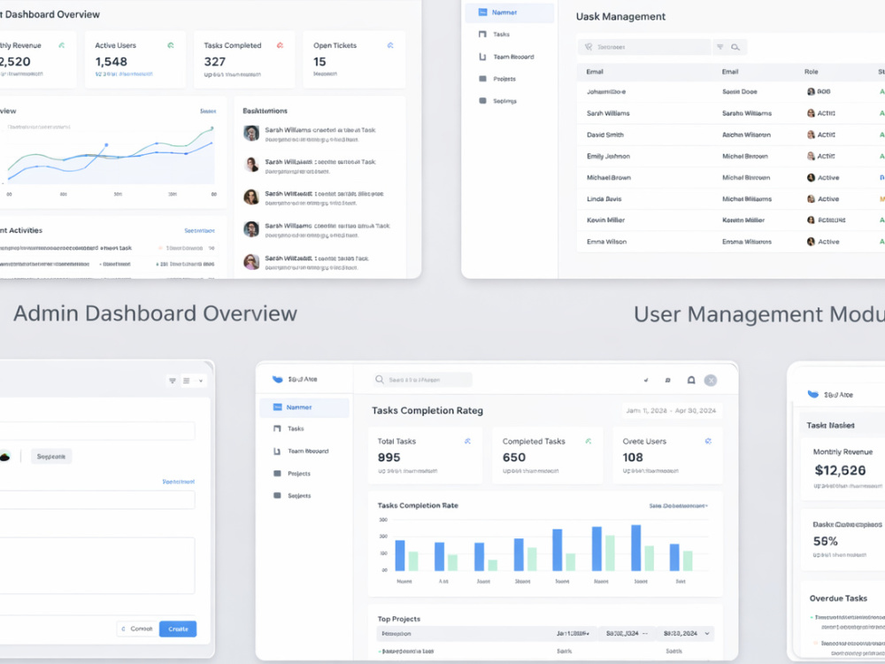Viewport: 885px width, 664px height.
Task: Click the Top Projects heading
Action: point(399,619)
